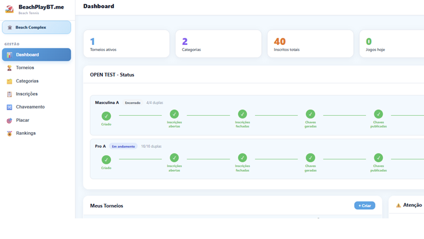Click the 16/16 duplas text
The width and height of the screenshot is (424, 239).
(x=151, y=146)
